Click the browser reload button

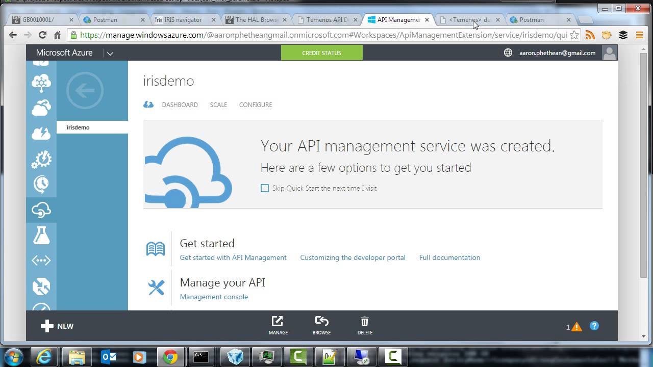[x=42, y=35]
